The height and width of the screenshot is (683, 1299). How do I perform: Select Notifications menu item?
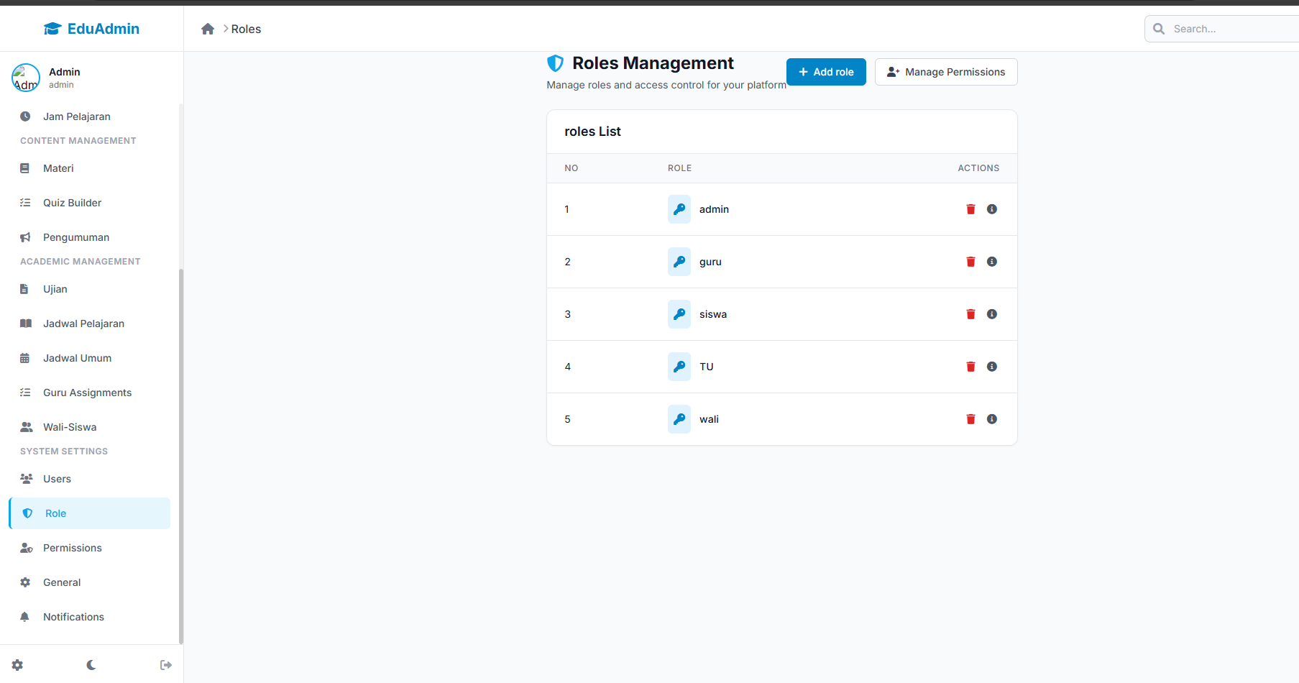(x=73, y=617)
